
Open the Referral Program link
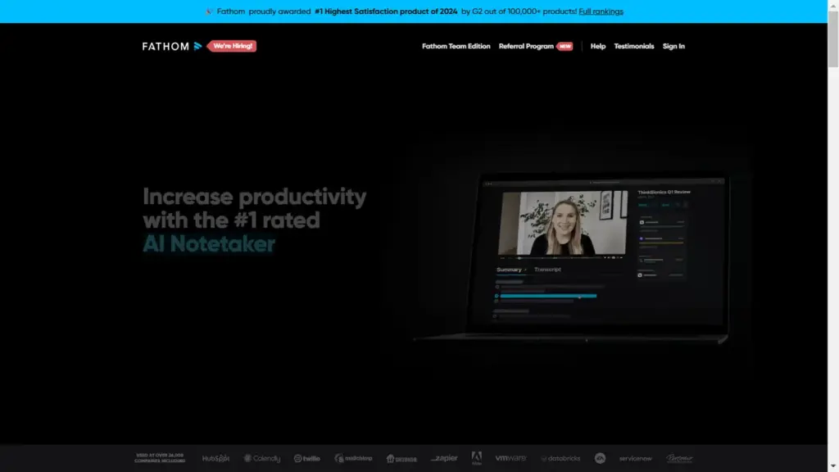pyautogui.click(x=526, y=47)
